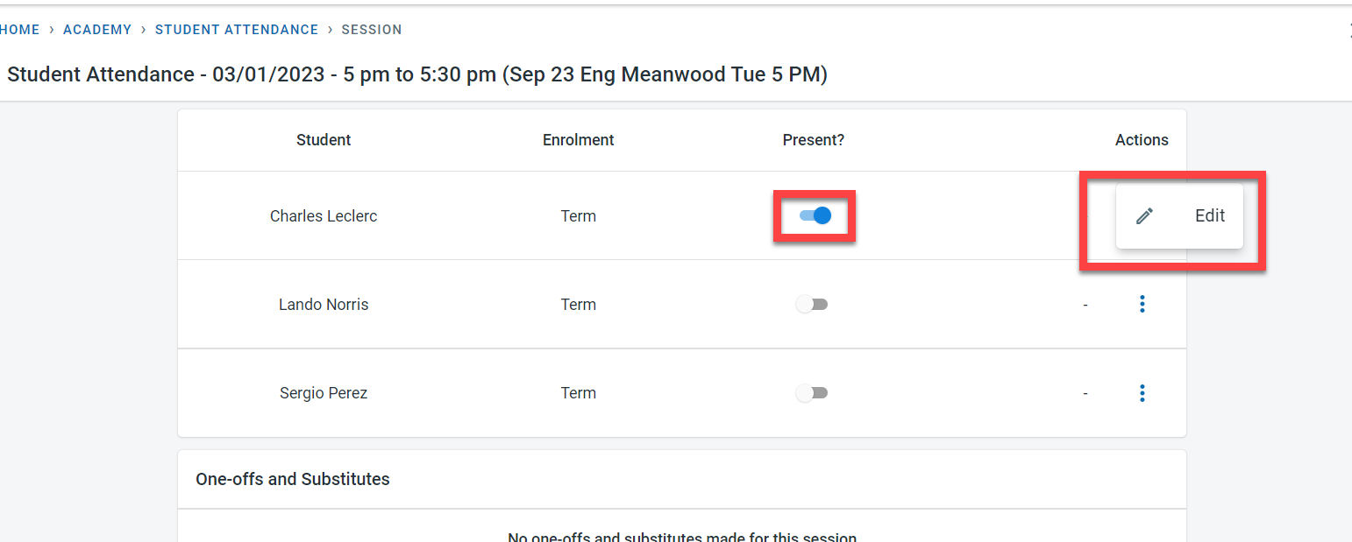Click the Present? column header
The image size is (1352, 542).
tap(814, 140)
